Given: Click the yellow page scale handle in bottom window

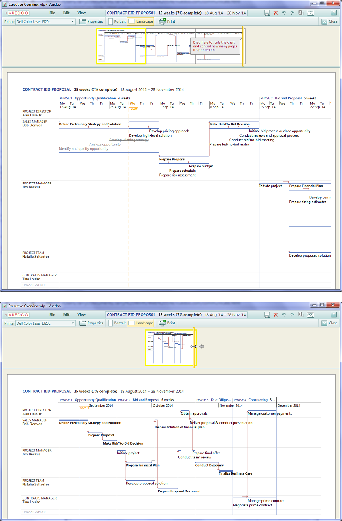Looking at the screenshot, I should pos(193,346).
